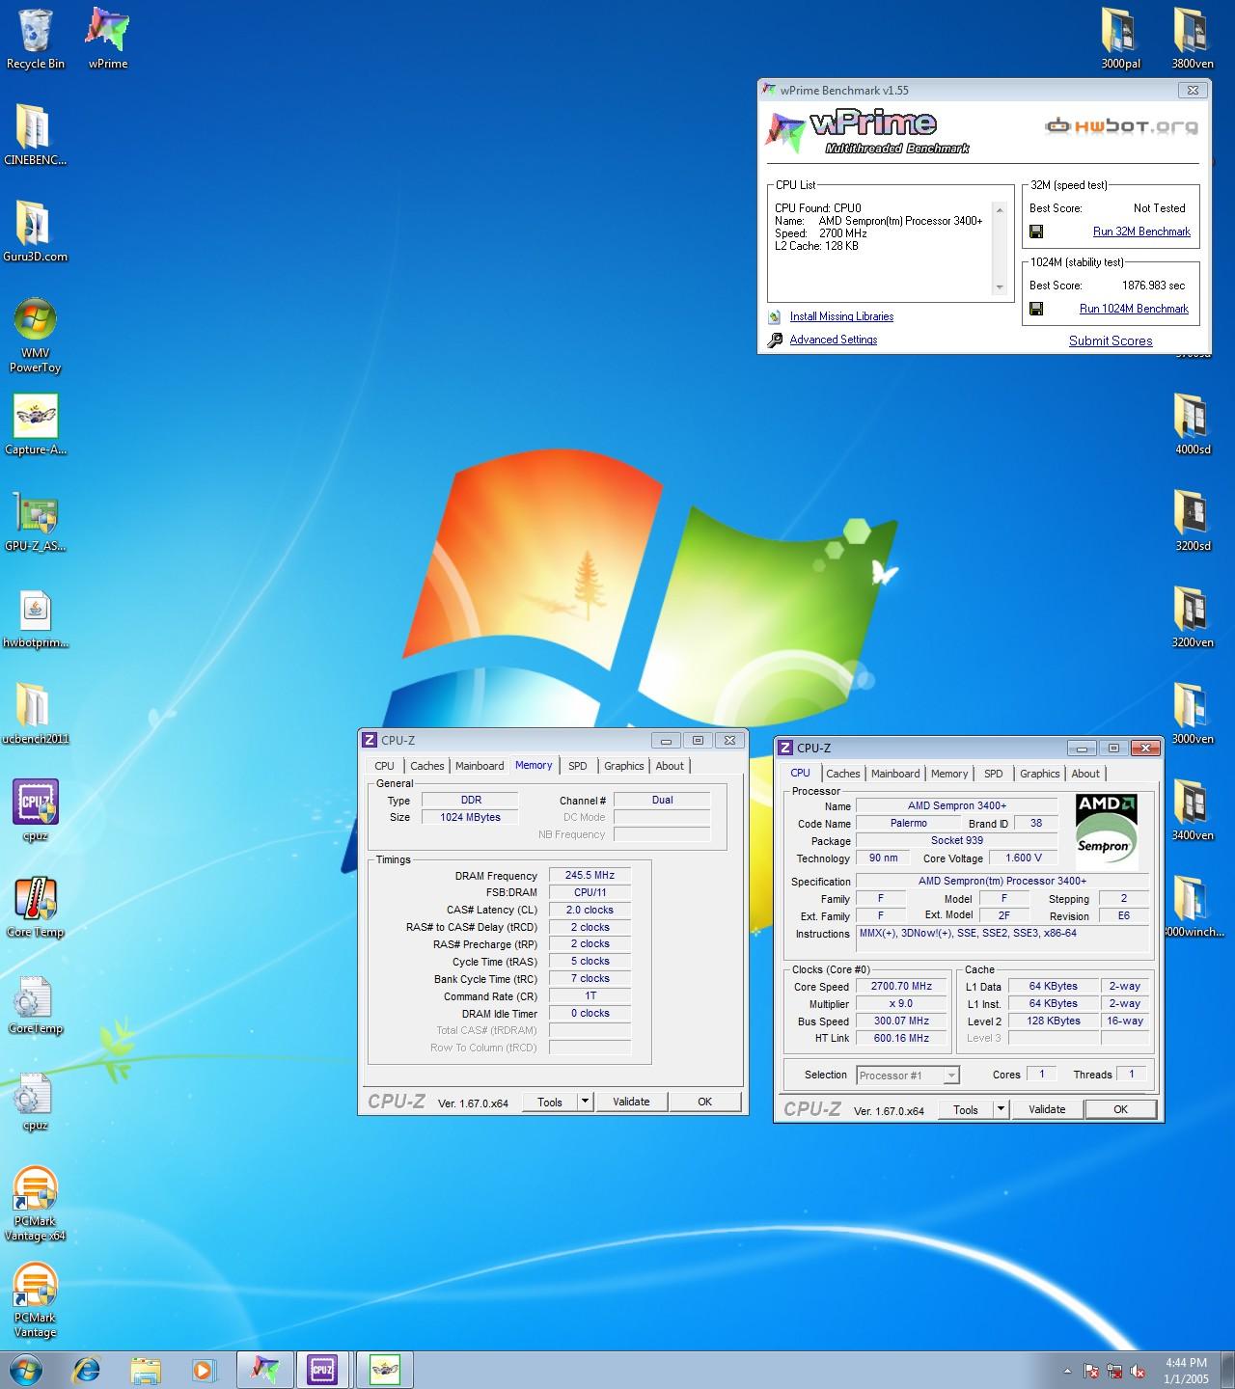This screenshot has height=1389, width=1235.
Task: Open the 3000pal folder icon
Action: pyautogui.click(x=1120, y=40)
